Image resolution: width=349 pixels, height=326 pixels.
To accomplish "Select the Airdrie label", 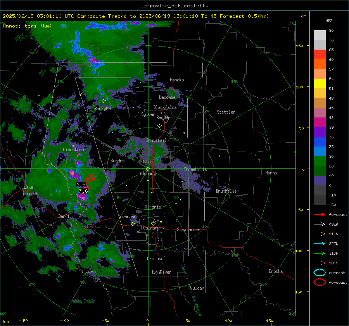I will pyautogui.click(x=153, y=207).
